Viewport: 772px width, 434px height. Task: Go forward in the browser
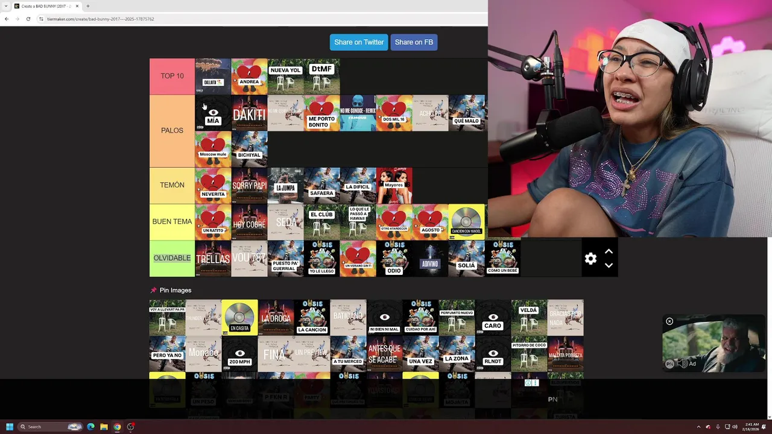[x=17, y=19]
